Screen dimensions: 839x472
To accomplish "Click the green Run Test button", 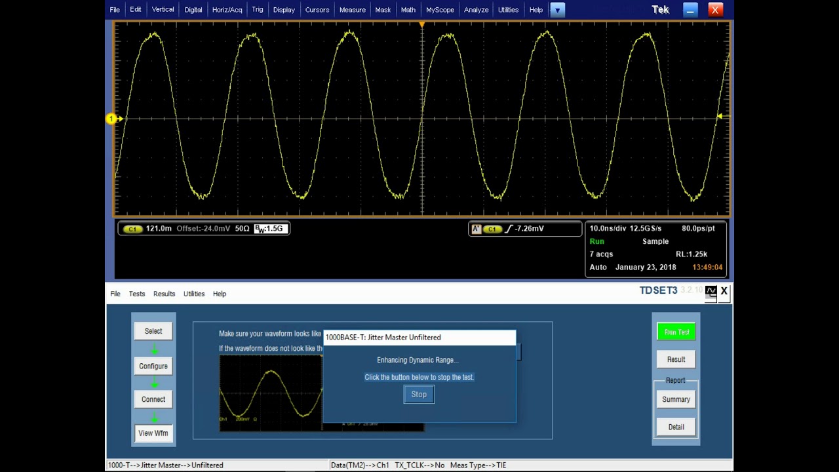I will pyautogui.click(x=676, y=332).
